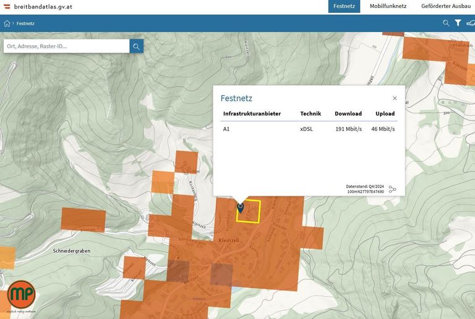
Task: Click the share icon in Festnetz popup
Action: (393, 189)
